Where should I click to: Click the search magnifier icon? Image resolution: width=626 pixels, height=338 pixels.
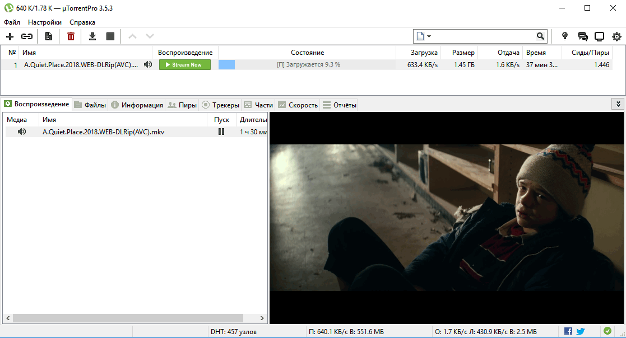pos(540,36)
